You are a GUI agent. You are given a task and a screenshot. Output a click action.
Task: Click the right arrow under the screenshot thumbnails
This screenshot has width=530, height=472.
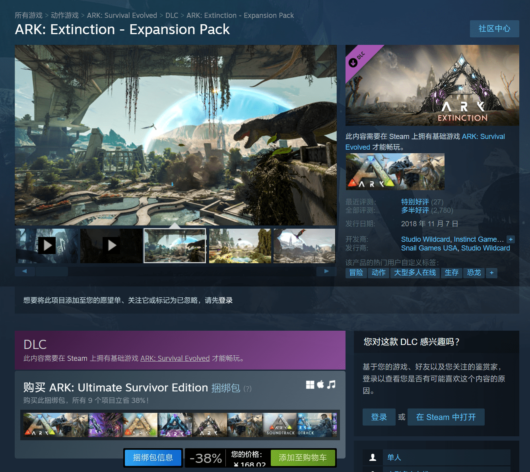[x=326, y=271]
